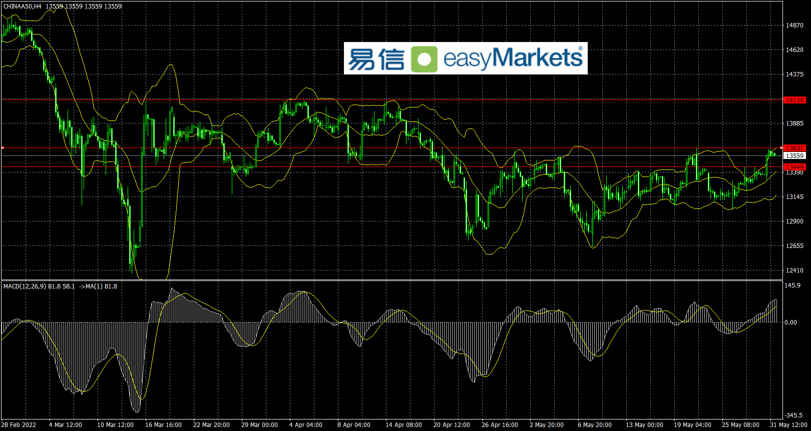The height and width of the screenshot is (431, 811).
Task: Click the 4 Apr 04:00 time label
Action: click(x=306, y=425)
